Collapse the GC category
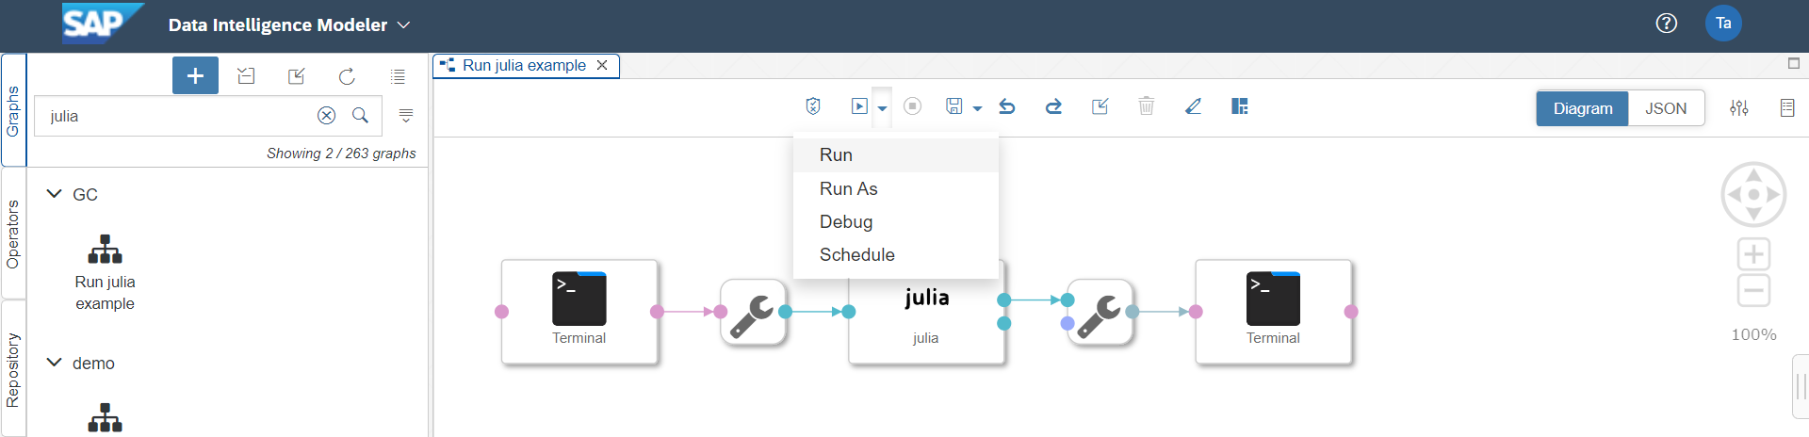Image resolution: width=1809 pixels, height=437 pixels. coord(54,194)
